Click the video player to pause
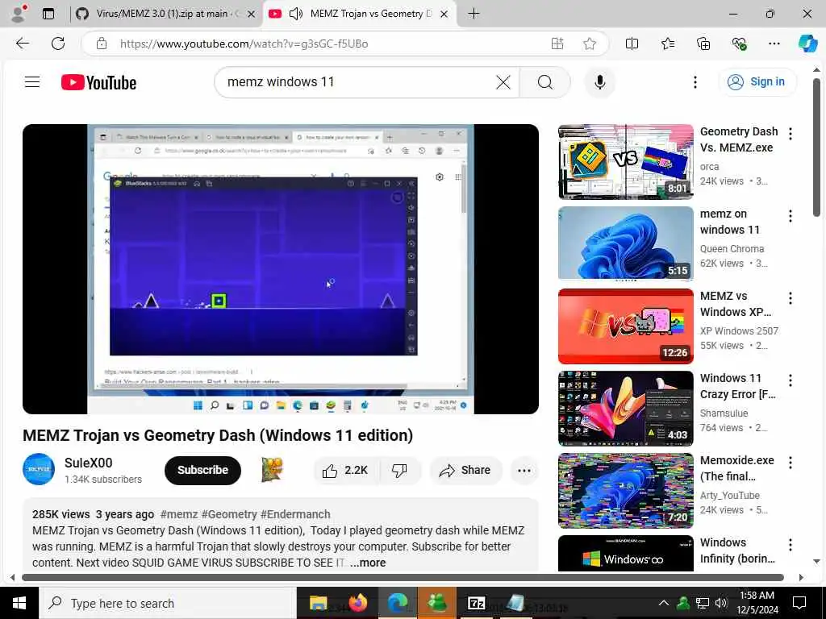This screenshot has height=619, width=826. pyautogui.click(x=280, y=269)
